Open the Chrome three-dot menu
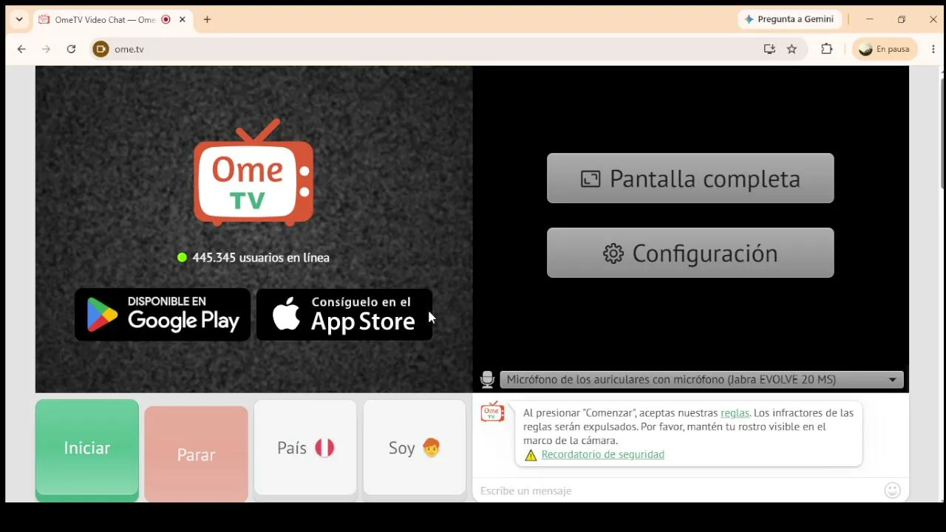This screenshot has width=946, height=532. click(x=933, y=49)
